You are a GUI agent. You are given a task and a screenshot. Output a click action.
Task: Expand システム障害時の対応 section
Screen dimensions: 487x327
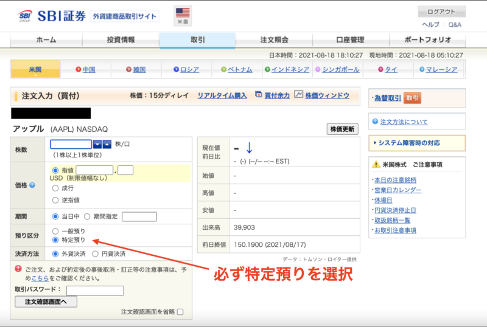pyautogui.click(x=416, y=143)
